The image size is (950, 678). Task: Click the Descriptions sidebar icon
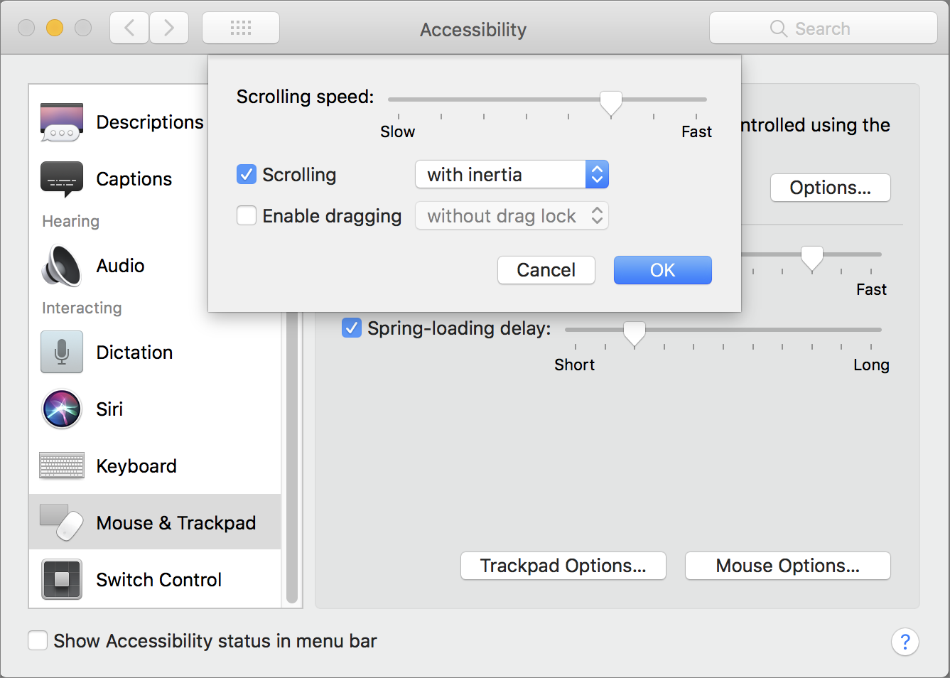[x=62, y=122]
